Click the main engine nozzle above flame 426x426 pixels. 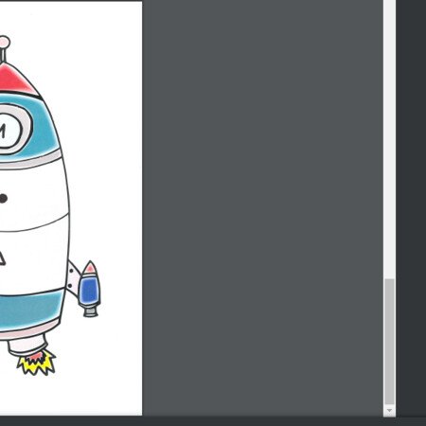tap(27, 345)
